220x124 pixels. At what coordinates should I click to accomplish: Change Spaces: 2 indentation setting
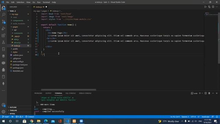point(185,117)
